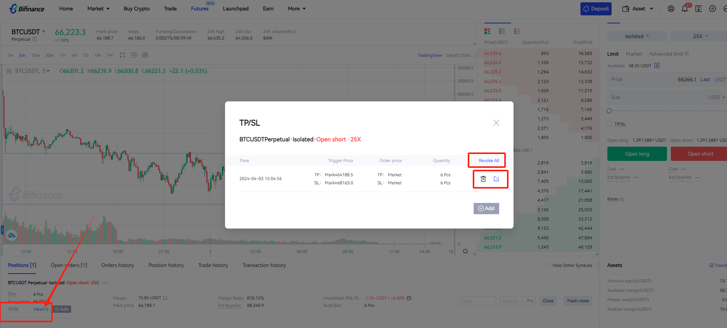This screenshot has width=727, height=328.
Task: Open the notifications bell icon
Action: 685,9
